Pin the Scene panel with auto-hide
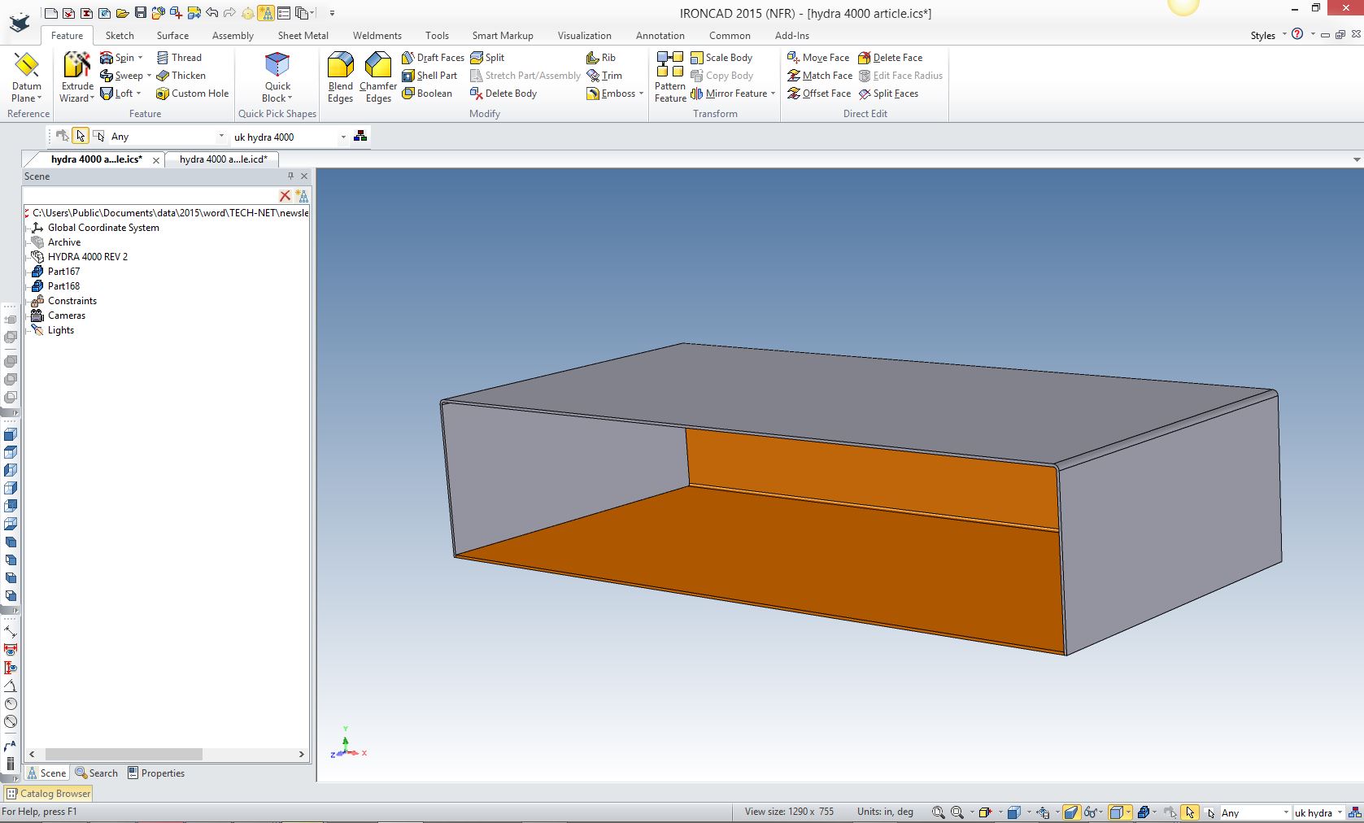The image size is (1364, 823). 290,176
